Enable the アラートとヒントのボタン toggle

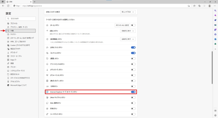(133, 64)
